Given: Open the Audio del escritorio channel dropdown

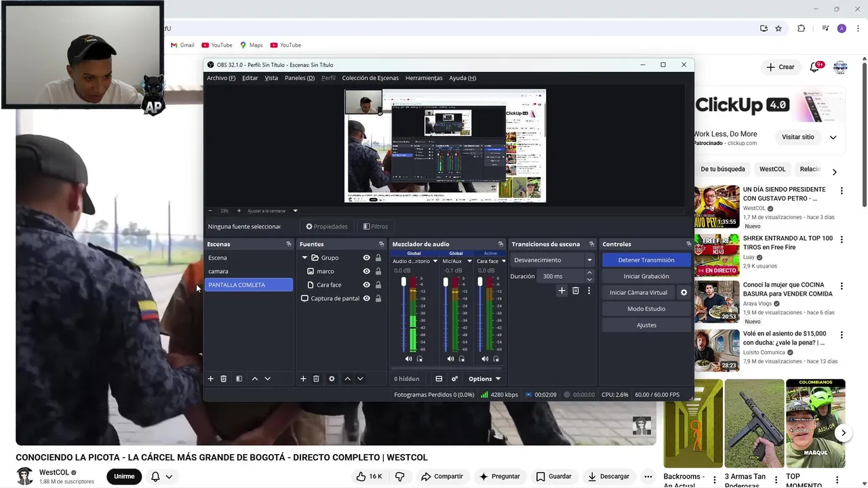Looking at the screenshot, I should [x=435, y=261].
